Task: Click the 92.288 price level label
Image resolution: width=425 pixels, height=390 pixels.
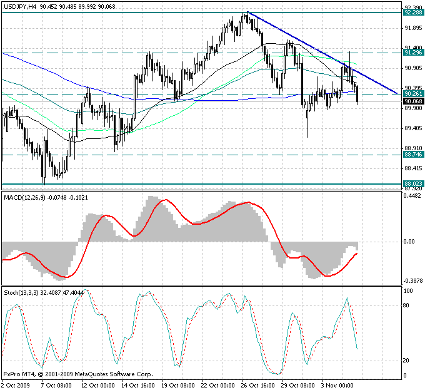Action: tap(413, 13)
